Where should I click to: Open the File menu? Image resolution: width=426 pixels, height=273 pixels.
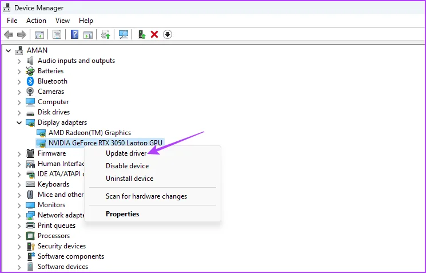(12, 21)
